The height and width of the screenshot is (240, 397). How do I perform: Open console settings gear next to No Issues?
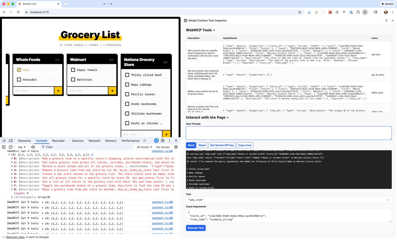point(176,147)
